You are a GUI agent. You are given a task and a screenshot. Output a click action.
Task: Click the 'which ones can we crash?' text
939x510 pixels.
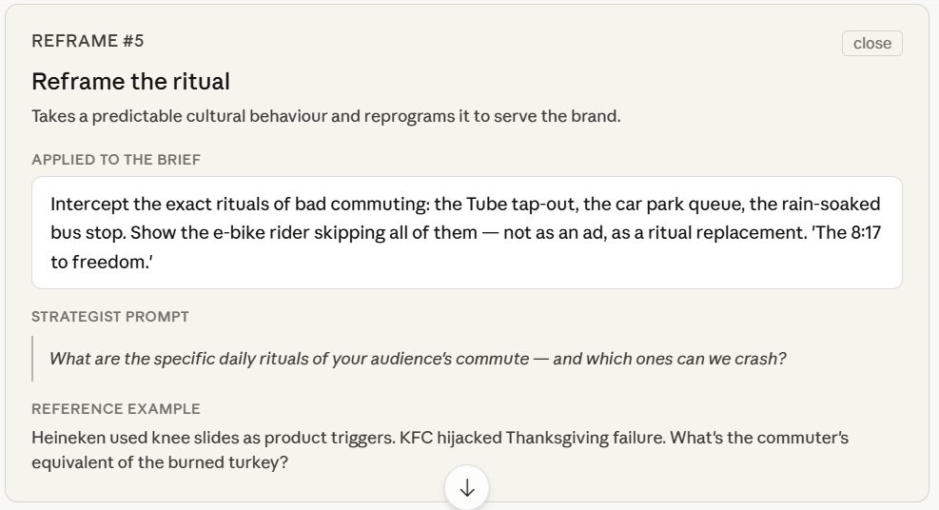tap(670, 359)
